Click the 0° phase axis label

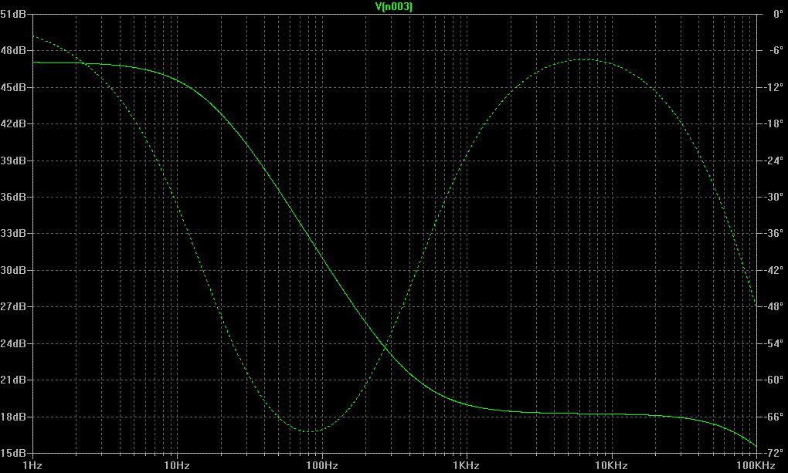[778, 14]
